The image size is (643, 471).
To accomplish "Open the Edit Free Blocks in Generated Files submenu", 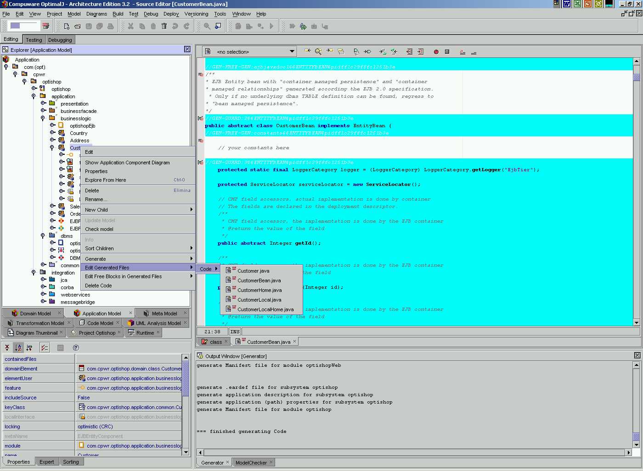I will 138,276.
